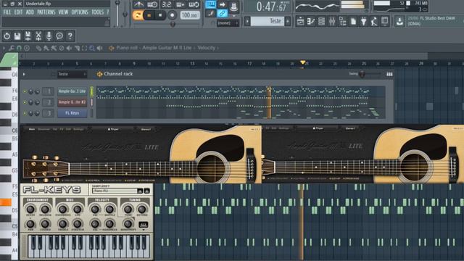464x261 pixels.
Task: Click the Ample Guitar M II Lite breadcrumb
Action: click(167, 48)
